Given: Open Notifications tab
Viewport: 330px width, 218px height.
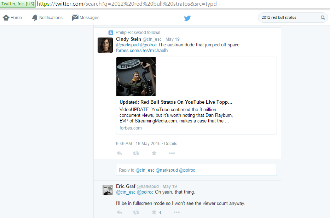Looking at the screenshot, I should pyautogui.click(x=47, y=18).
